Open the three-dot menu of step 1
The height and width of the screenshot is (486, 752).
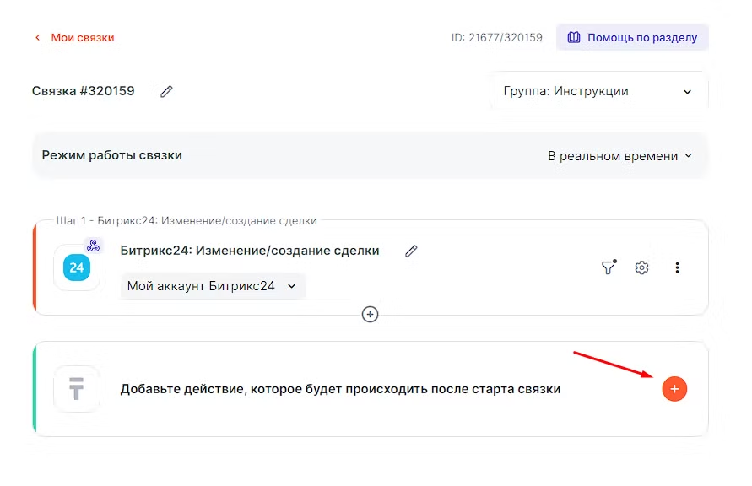pos(677,267)
